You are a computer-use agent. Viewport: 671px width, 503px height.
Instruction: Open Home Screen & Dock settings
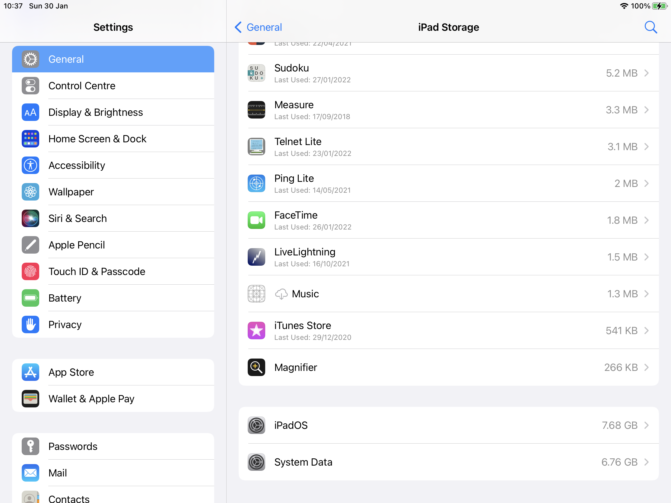coord(113,139)
